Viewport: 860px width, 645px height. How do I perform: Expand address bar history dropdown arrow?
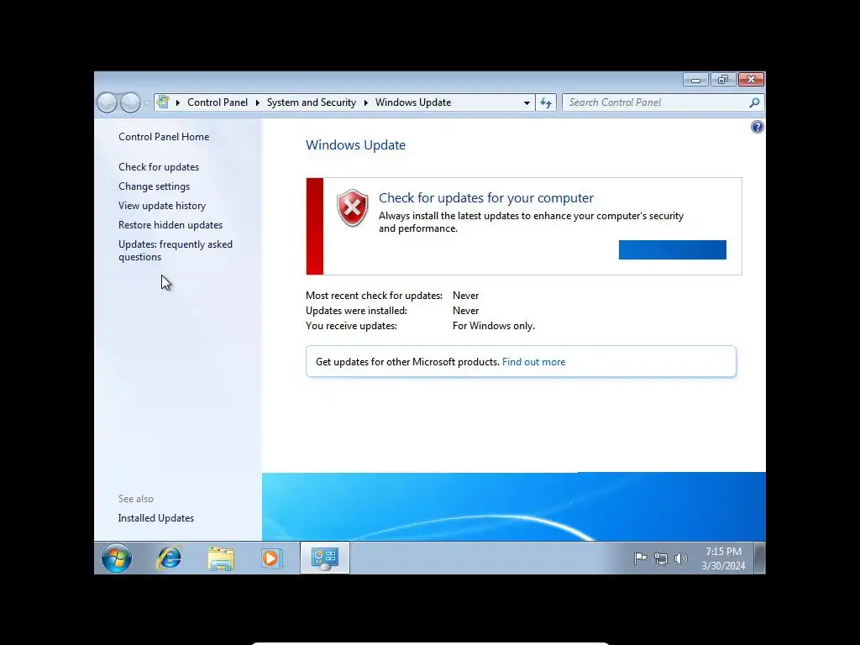point(527,102)
